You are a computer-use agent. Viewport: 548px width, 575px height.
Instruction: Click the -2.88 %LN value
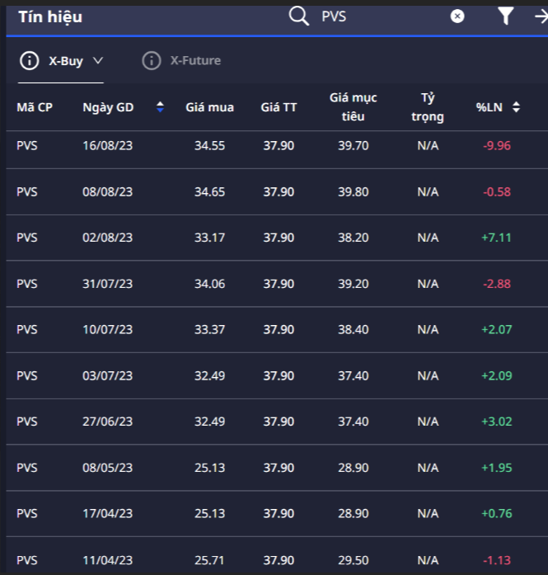(x=496, y=284)
